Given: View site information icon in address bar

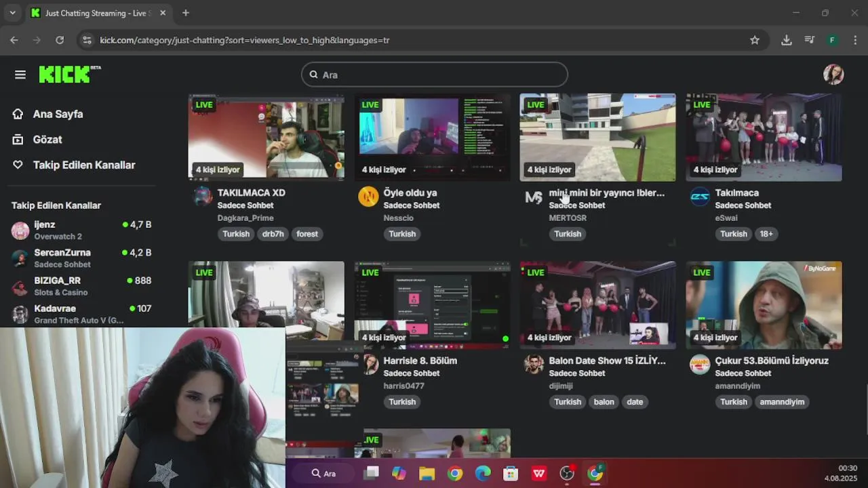Looking at the screenshot, I should click(x=87, y=40).
